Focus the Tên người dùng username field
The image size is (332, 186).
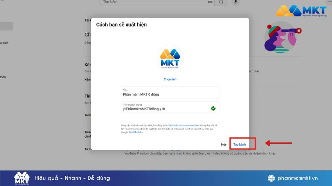(165, 109)
